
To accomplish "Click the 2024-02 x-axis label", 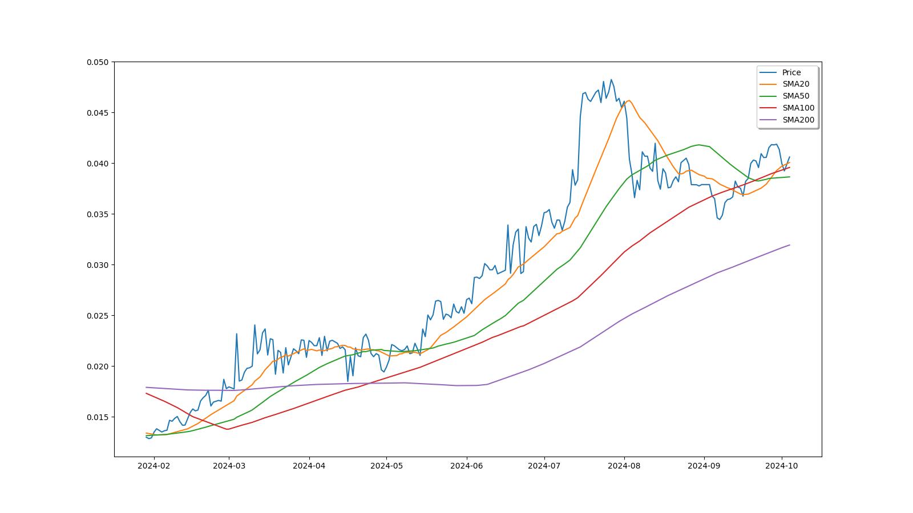I will 153,466.
